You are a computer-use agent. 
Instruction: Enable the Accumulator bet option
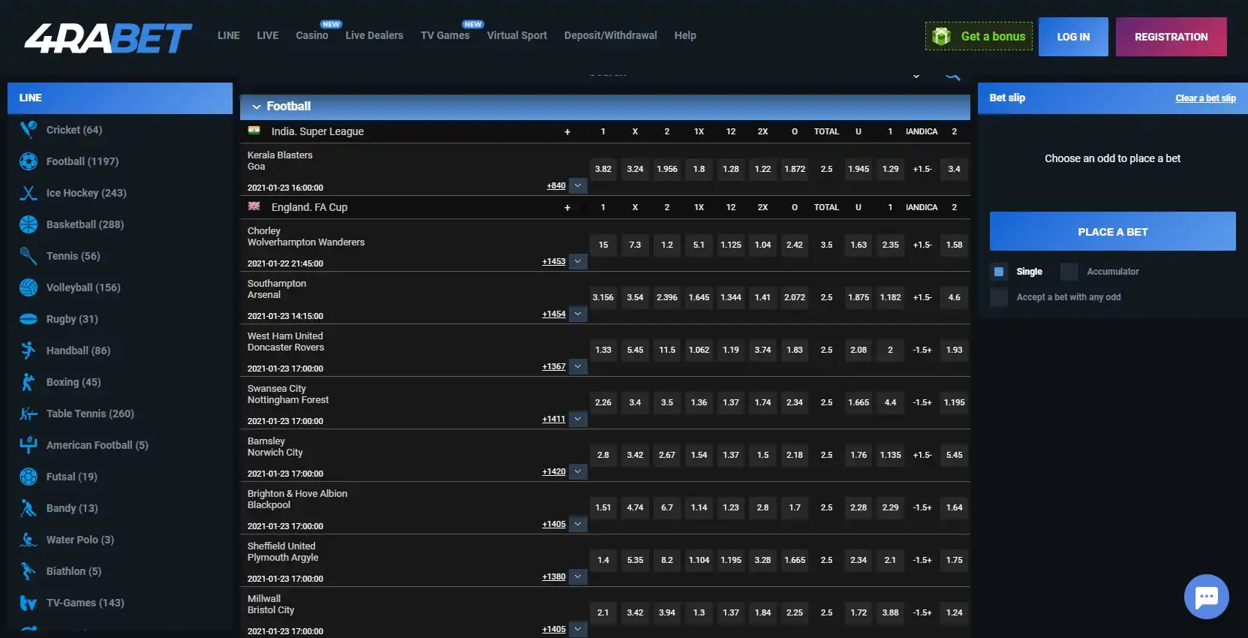click(x=1069, y=272)
